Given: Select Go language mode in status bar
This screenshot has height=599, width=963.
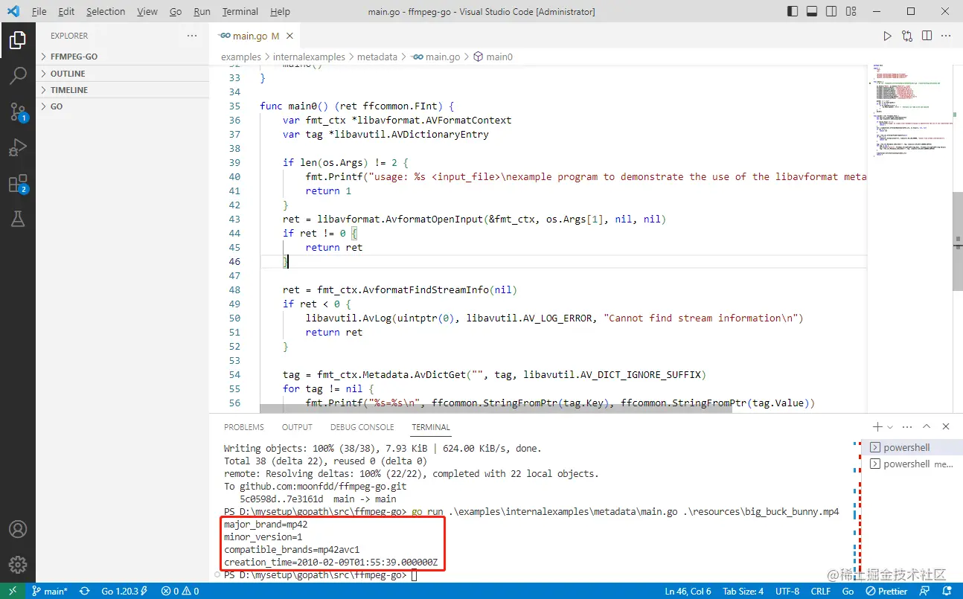Looking at the screenshot, I should (x=848, y=591).
